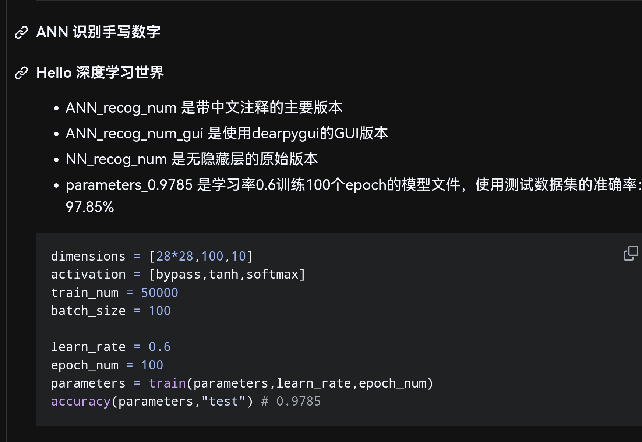The image size is (642, 442).
Task: Click the 97.85% accuracy text
Action: pos(90,207)
